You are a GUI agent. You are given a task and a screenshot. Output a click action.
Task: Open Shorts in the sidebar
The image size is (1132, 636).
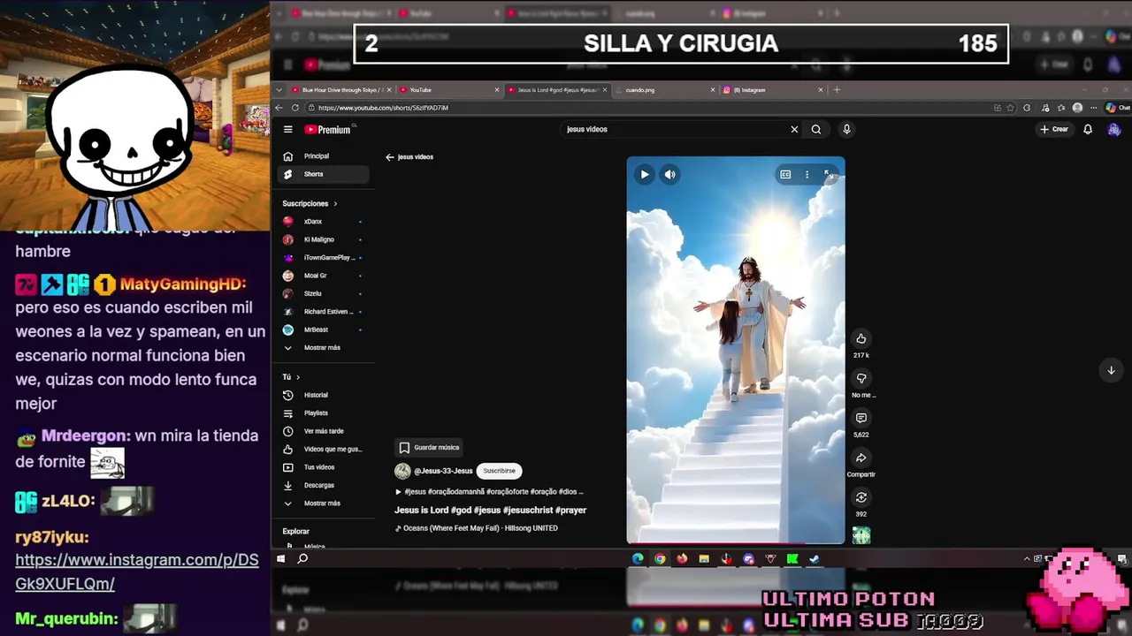(325, 174)
